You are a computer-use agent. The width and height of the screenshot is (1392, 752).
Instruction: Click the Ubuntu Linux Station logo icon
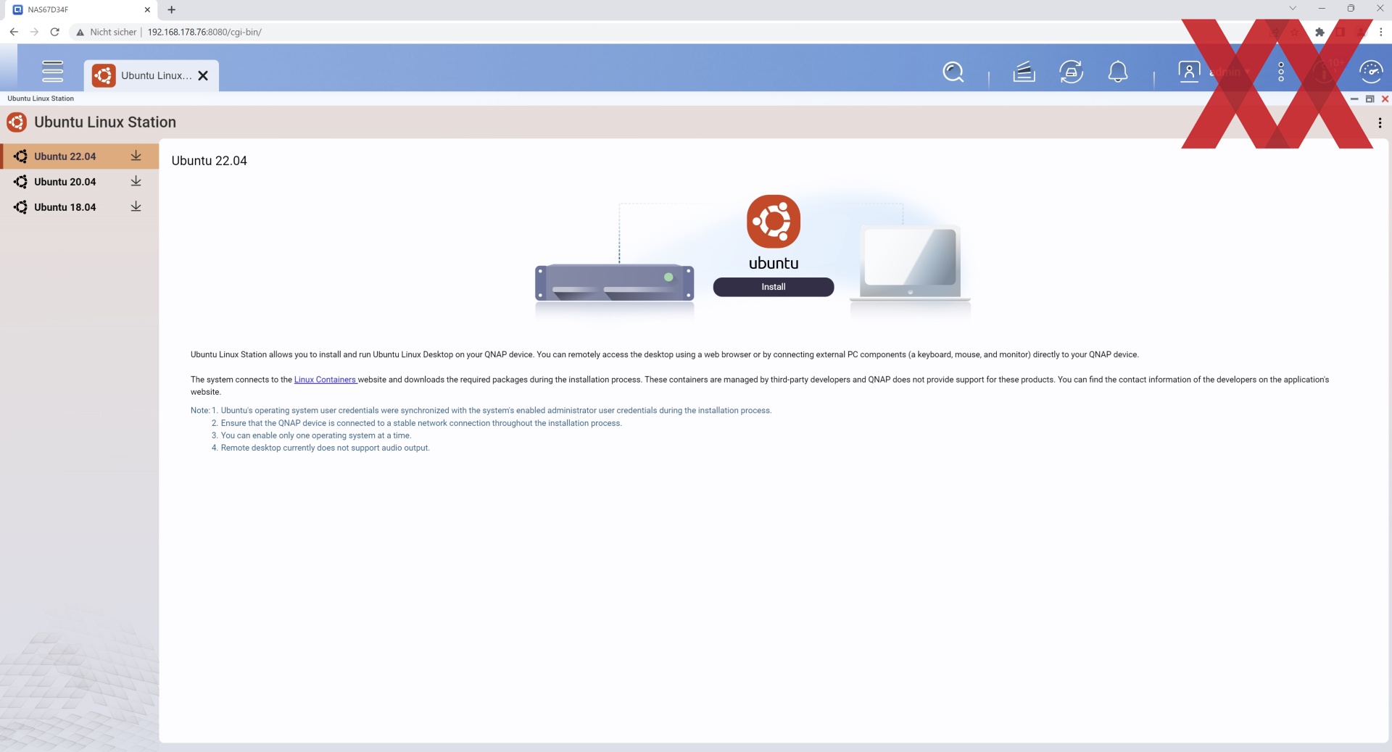[17, 122]
